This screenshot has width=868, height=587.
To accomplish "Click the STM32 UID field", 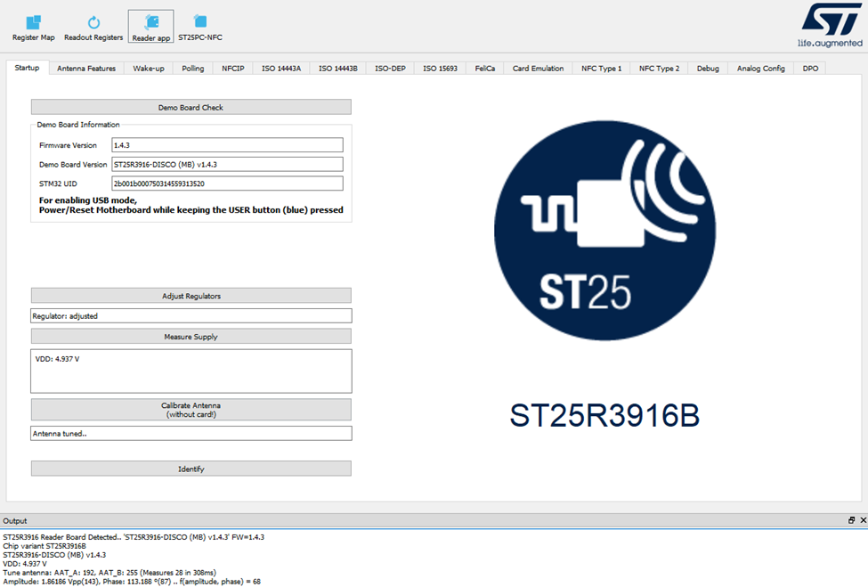I will point(228,183).
